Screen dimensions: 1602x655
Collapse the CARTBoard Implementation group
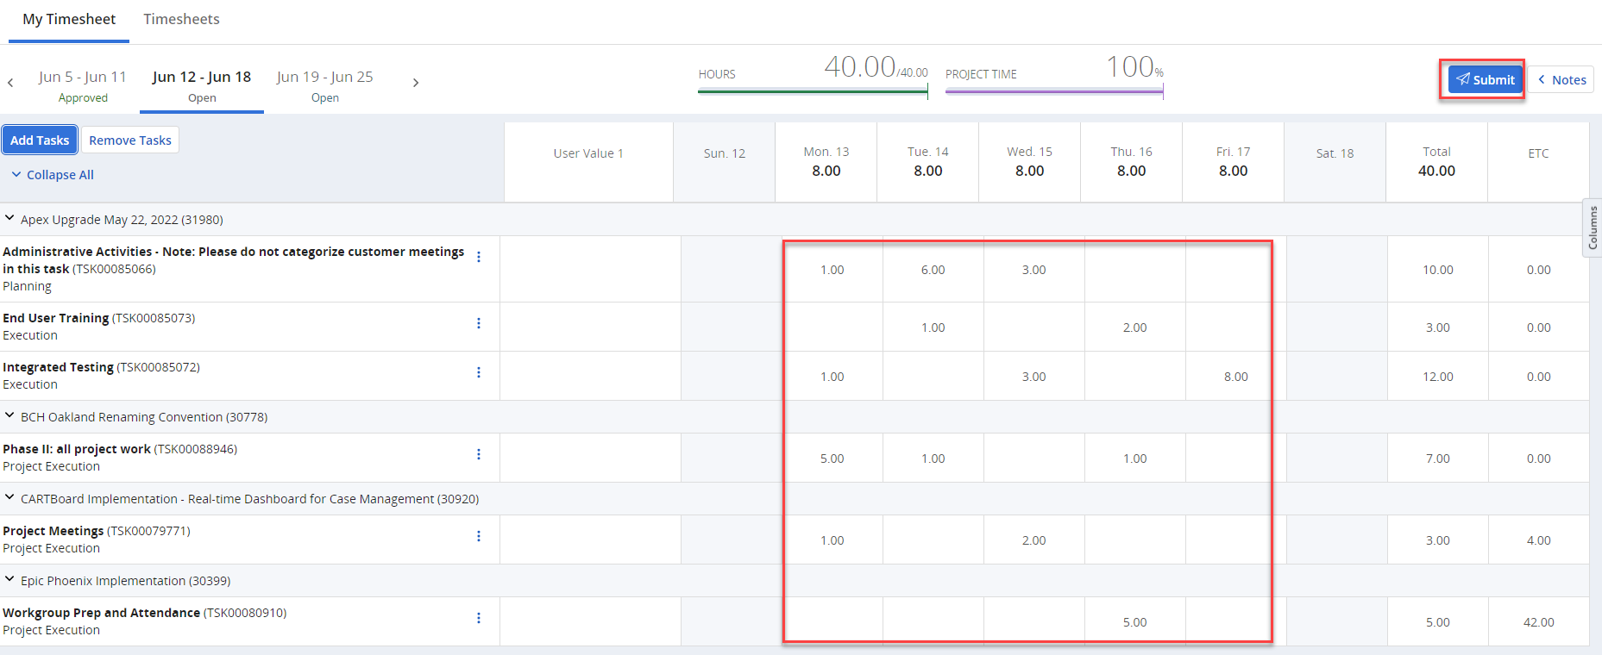tap(9, 498)
